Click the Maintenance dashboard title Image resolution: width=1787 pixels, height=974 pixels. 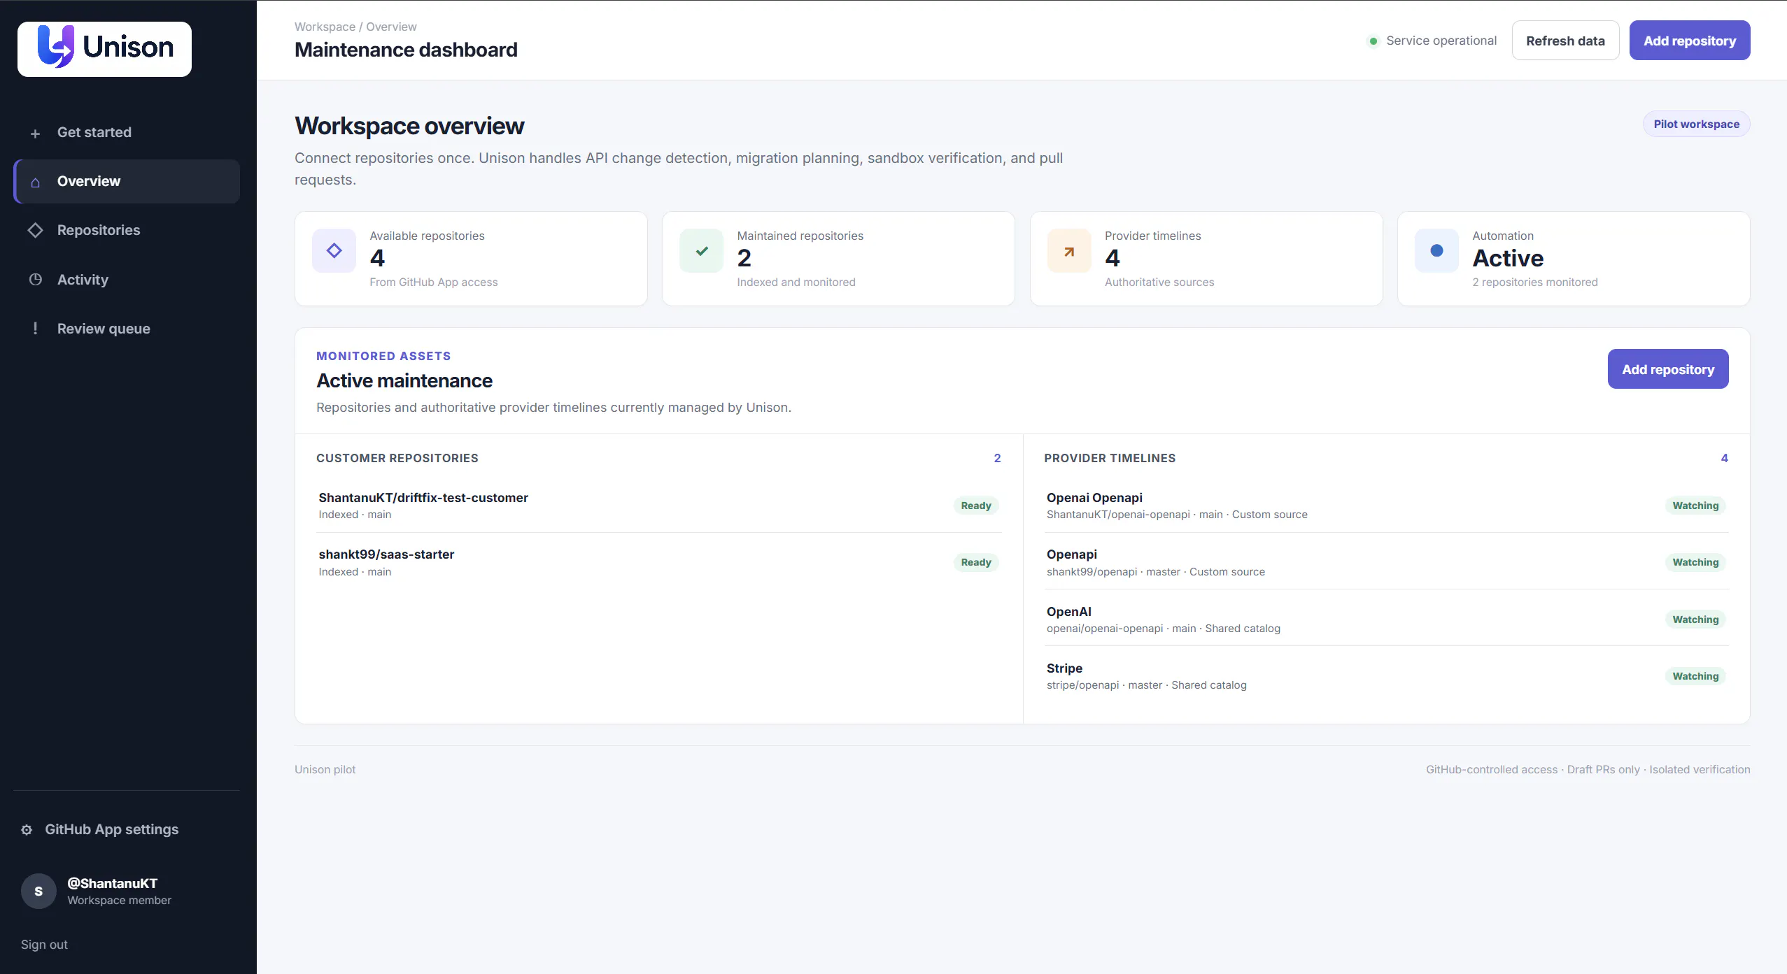point(406,50)
